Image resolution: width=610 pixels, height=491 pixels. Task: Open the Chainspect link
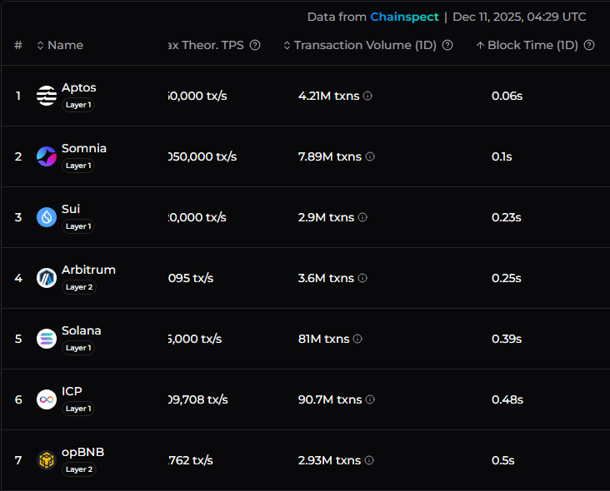tap(404, 17)
